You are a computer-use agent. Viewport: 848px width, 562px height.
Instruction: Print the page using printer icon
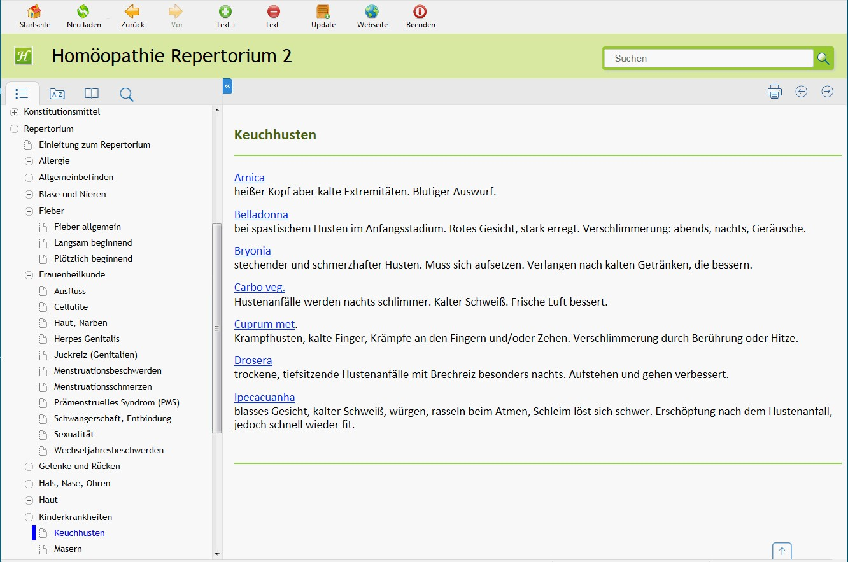point(774,92)
